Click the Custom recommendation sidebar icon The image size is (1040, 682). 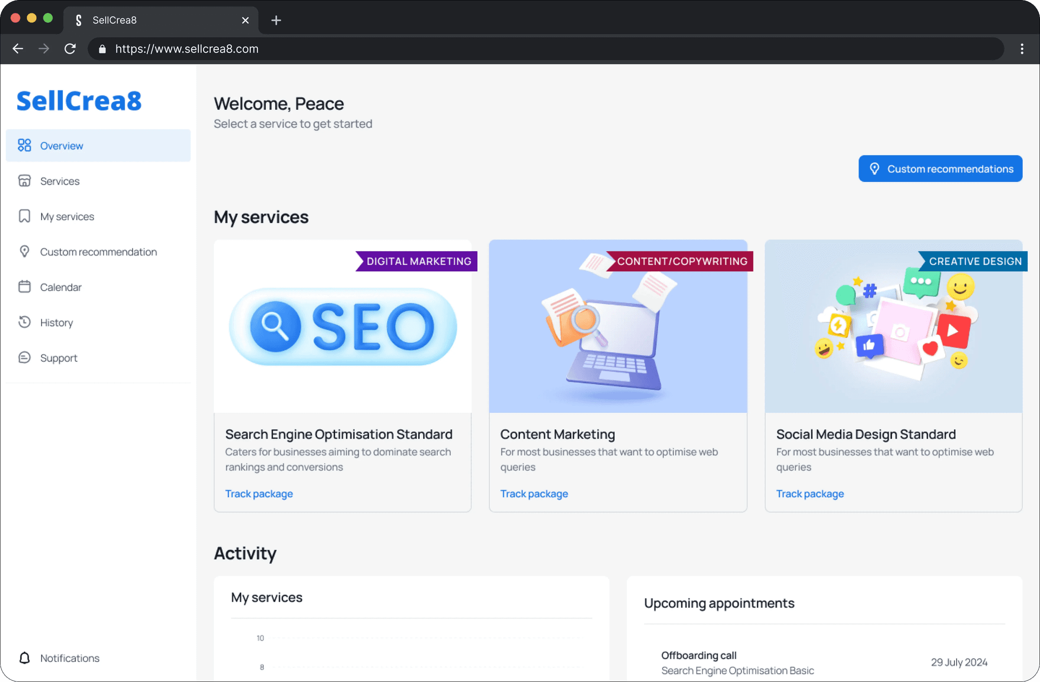[24, 251]
